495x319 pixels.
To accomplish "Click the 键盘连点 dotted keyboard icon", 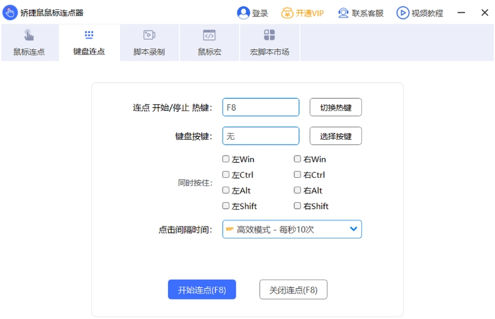I will click(x=89, y=35).
